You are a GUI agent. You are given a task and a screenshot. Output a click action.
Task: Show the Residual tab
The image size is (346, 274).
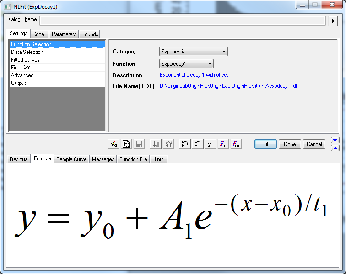[19, 159]
